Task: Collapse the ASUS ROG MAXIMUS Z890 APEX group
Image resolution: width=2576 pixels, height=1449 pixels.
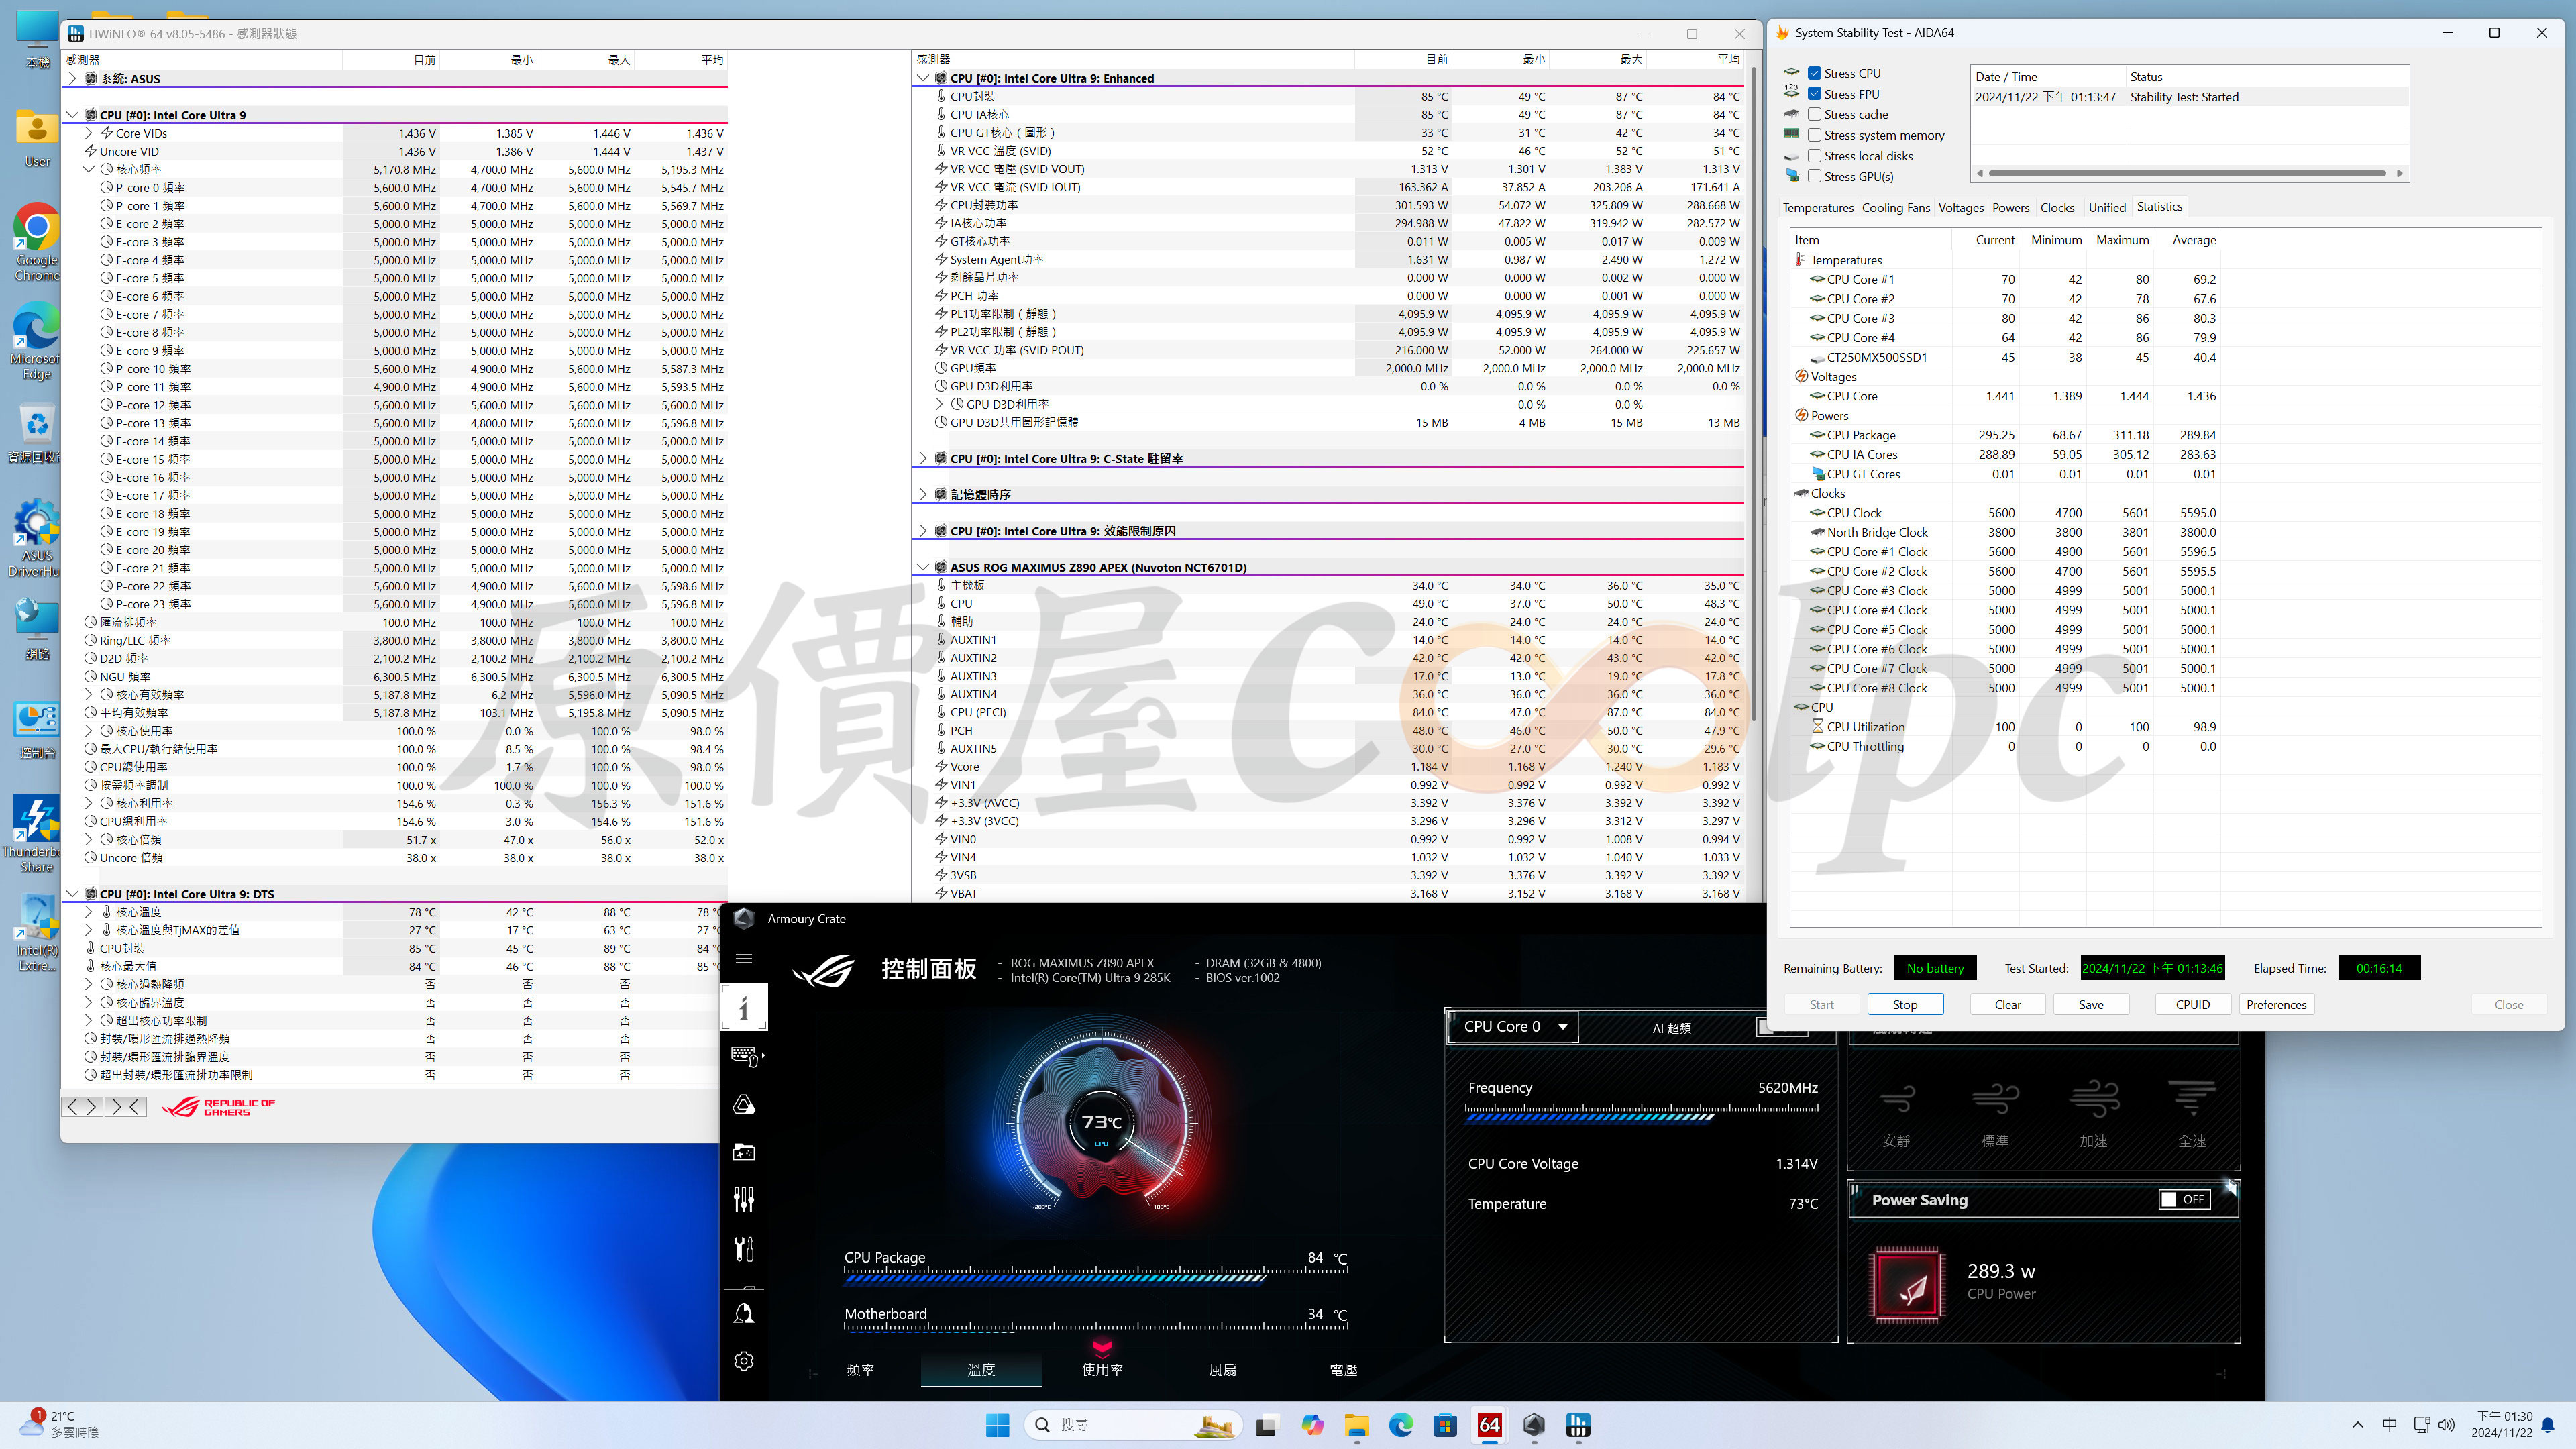Action: (x=922, y=567)
